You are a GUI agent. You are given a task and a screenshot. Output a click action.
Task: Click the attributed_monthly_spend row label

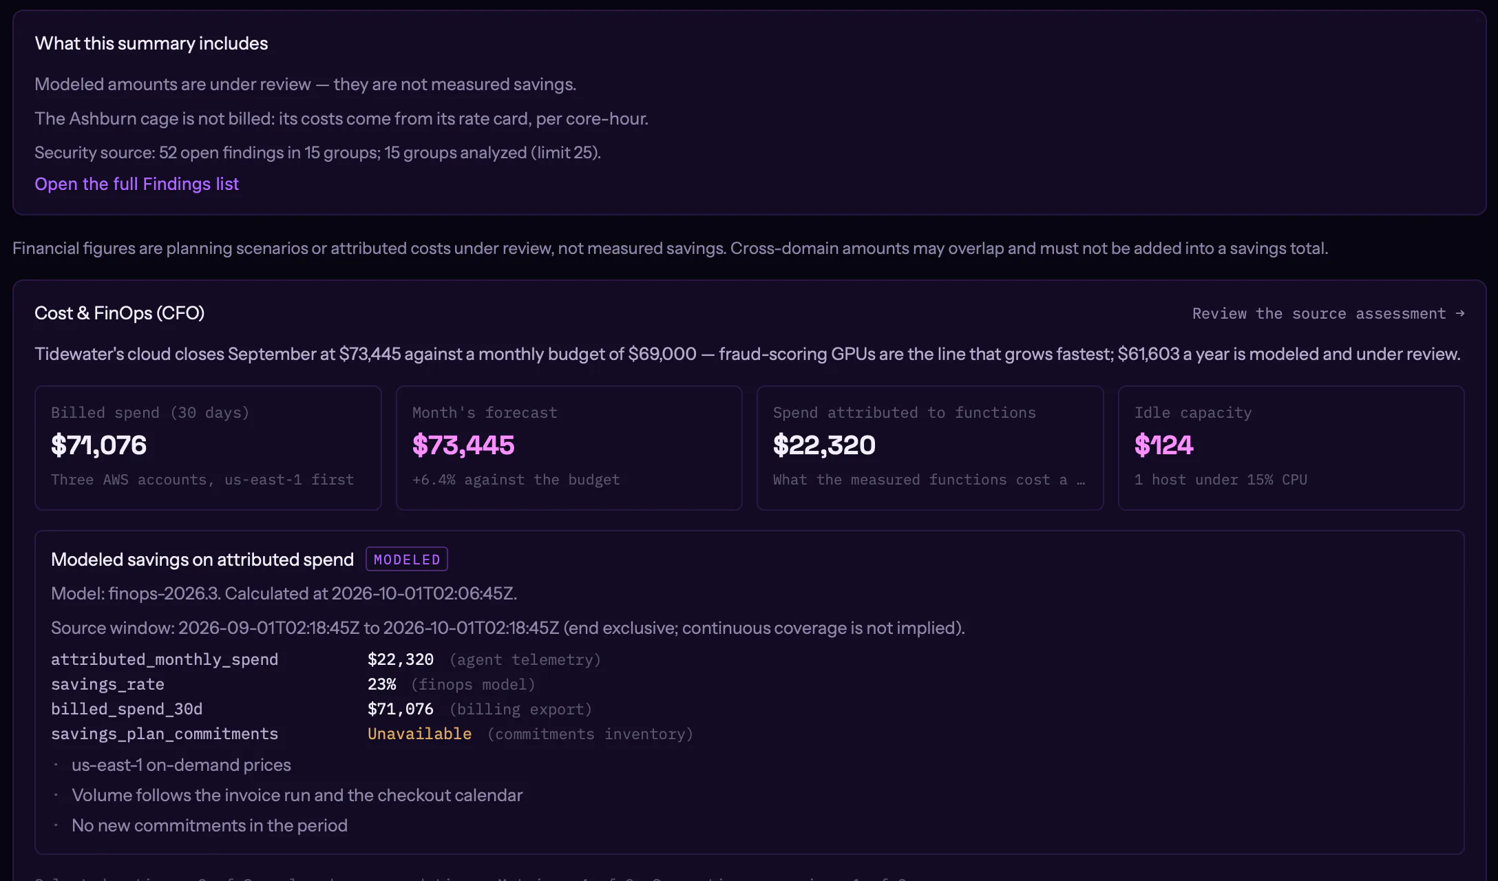tap(165, 659)
